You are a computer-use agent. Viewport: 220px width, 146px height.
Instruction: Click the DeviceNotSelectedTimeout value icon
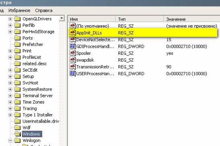tap(72, 39)
